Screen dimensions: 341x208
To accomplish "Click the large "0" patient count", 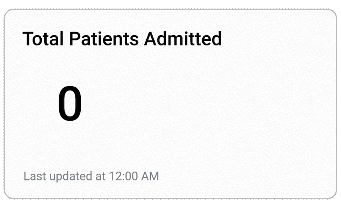I will (70, 104).
